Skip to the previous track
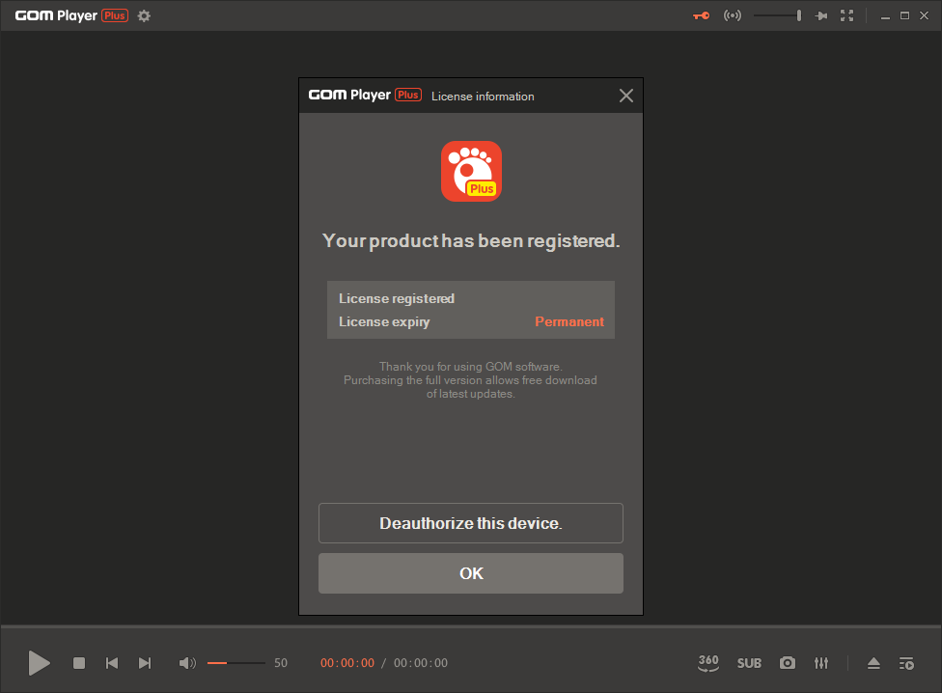Screen dimensions: 942x693 pyautogui.click(x=112, y=663)
